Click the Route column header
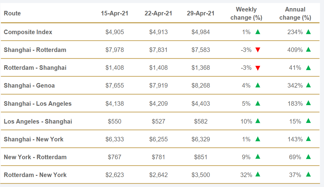 (x=12, y=14)
